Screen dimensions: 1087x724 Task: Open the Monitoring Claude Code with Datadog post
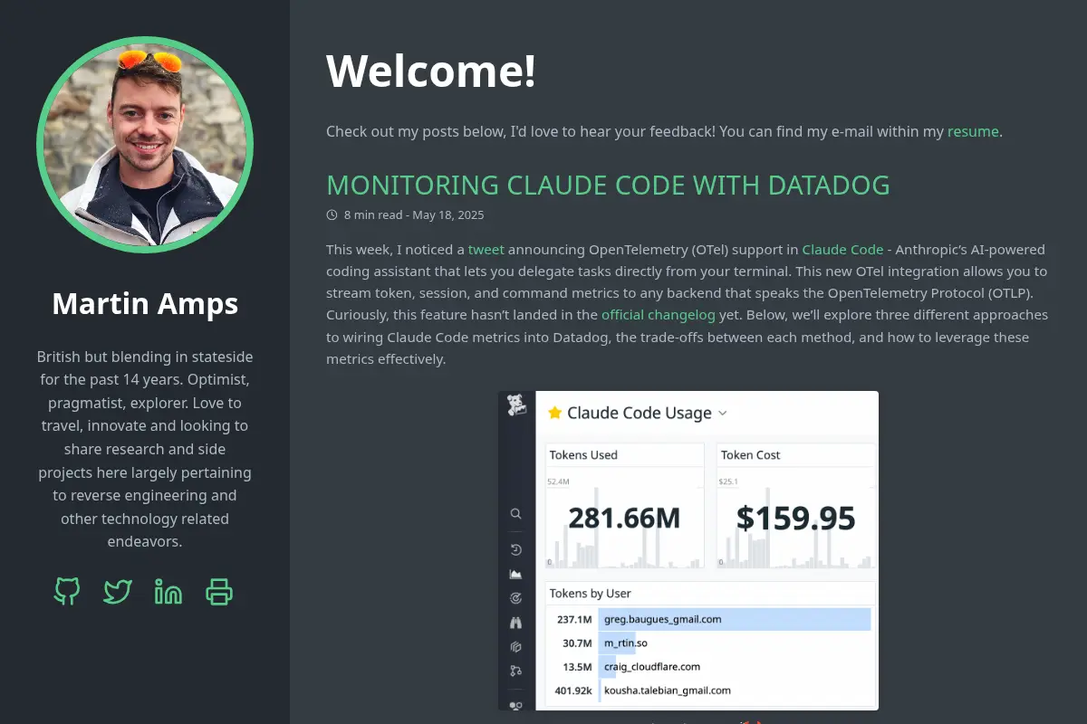[x=608, y=185]
